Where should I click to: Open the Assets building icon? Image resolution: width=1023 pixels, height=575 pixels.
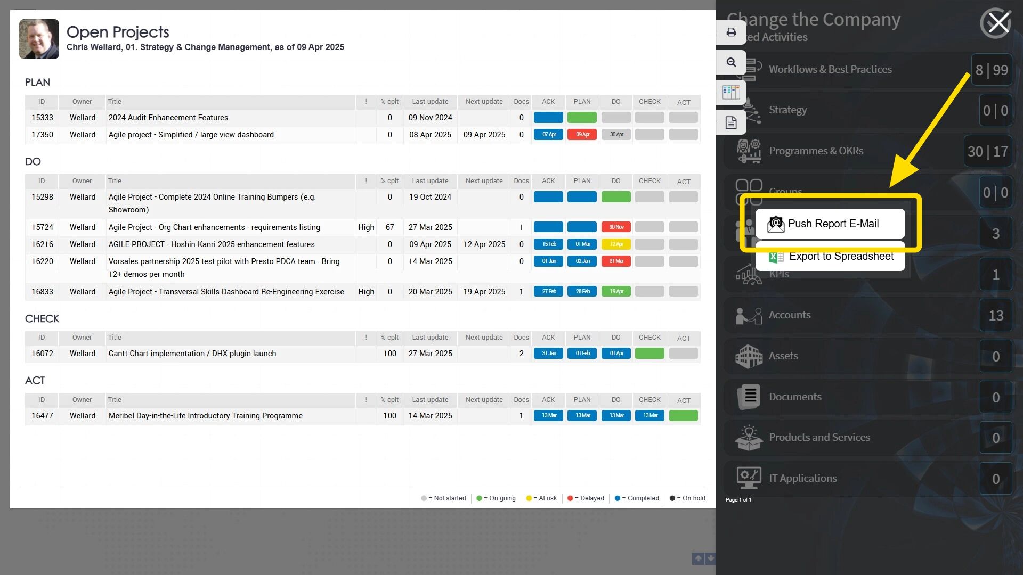point(749,356)
